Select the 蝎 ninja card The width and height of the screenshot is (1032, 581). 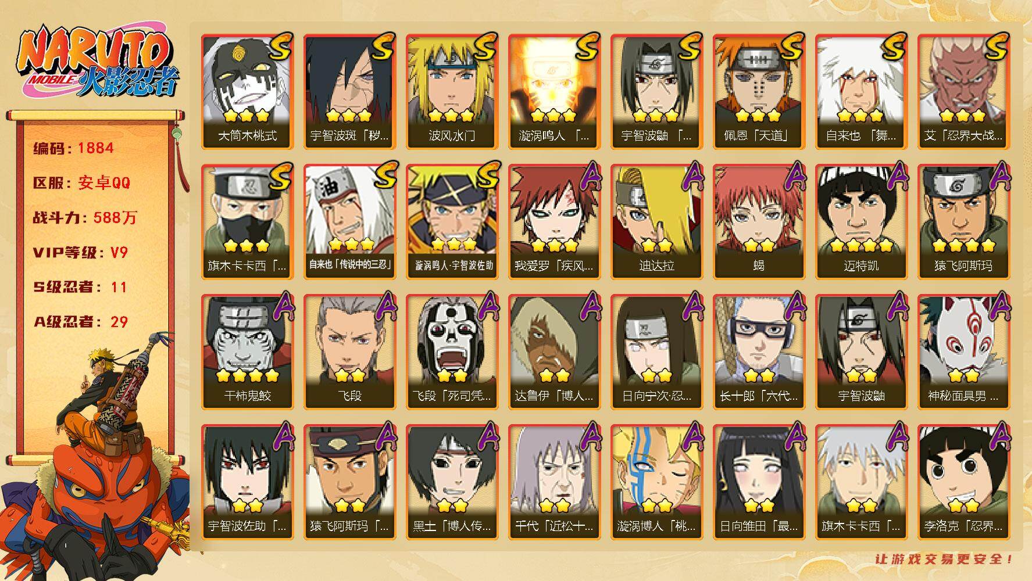[x=759, y=221]
